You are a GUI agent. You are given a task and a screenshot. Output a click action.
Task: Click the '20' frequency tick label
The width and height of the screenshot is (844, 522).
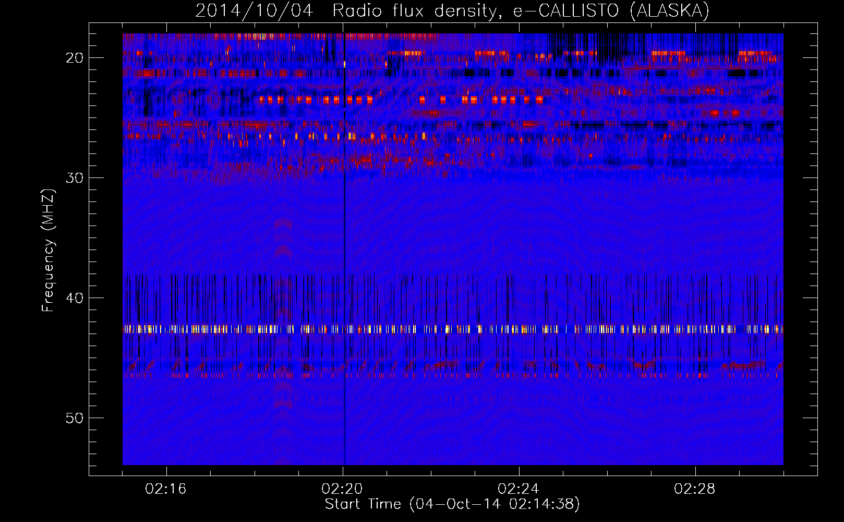click(x=75, y=57)
